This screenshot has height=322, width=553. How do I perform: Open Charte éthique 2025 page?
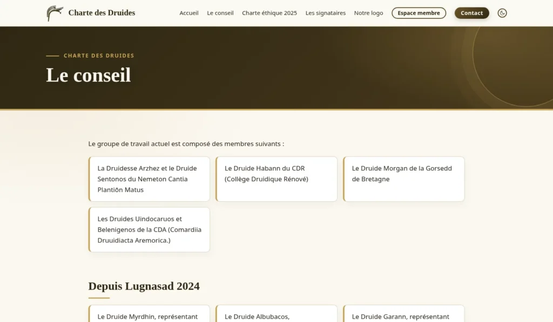[x=269, y=13]
